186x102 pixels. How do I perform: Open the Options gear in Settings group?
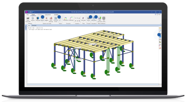click(x=33, y=18)
